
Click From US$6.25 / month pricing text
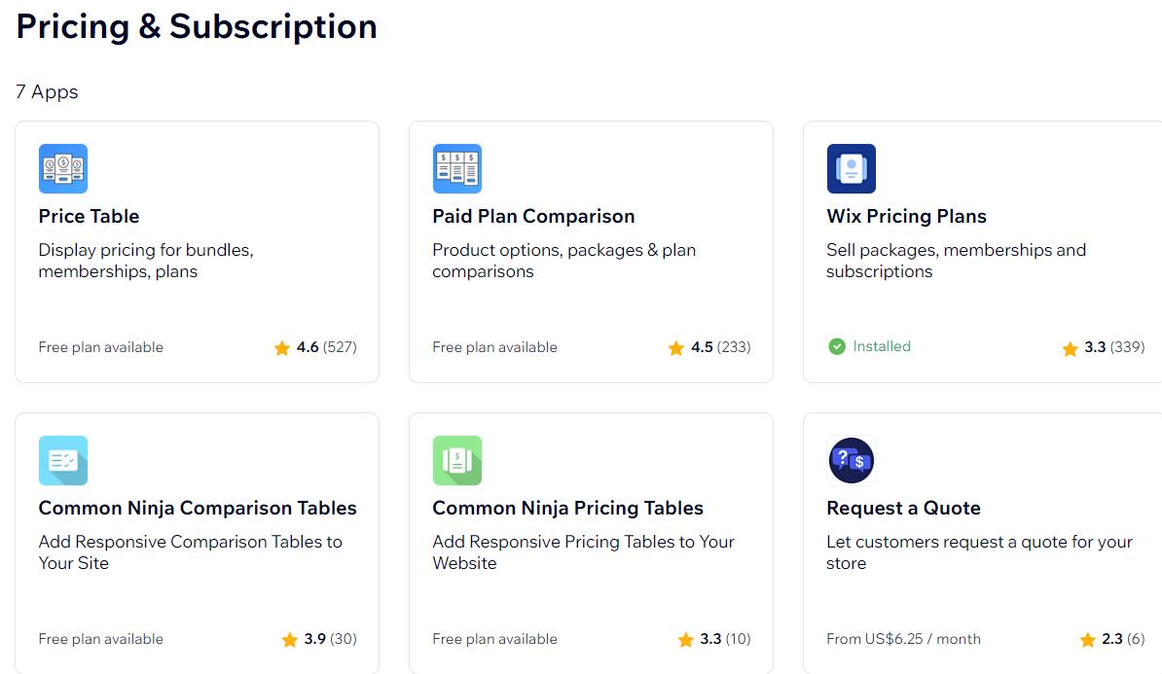click(903, 639)
